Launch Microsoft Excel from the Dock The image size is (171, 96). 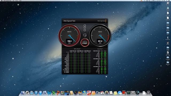[54, 93]
